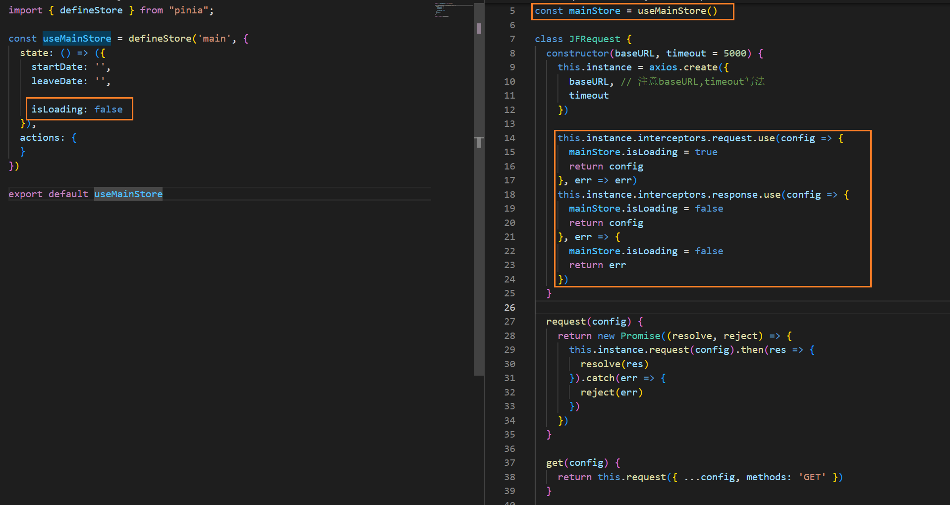
Task: Click reject(err) on line 32
Action: pyautogui.click(x=612, y=393)
